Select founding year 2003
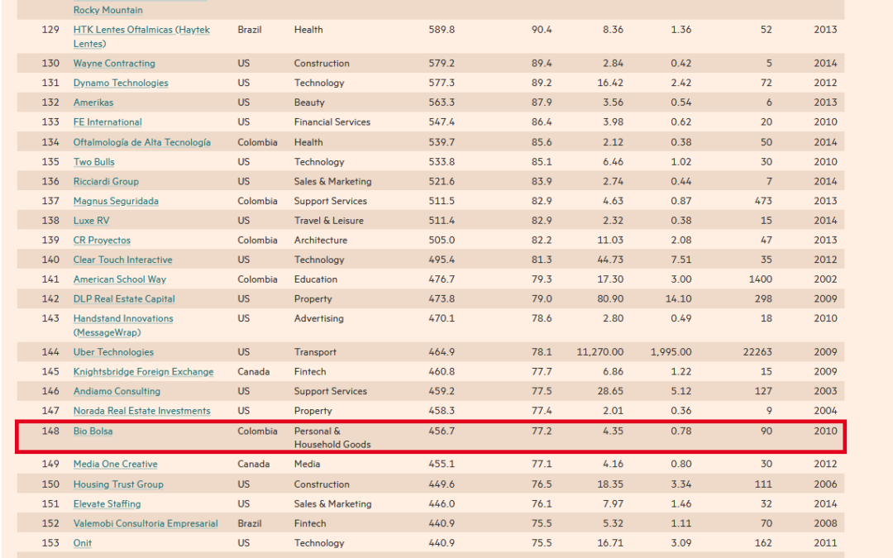Viewport: 893px width, 558px height. coord(825,391)
